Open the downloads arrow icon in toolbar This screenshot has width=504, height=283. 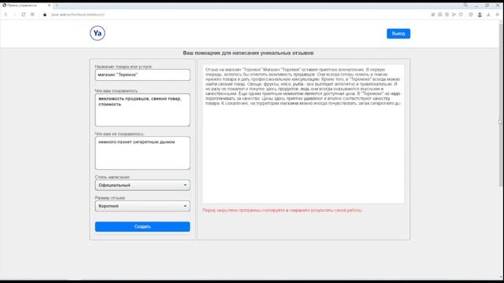coord(488,14)
